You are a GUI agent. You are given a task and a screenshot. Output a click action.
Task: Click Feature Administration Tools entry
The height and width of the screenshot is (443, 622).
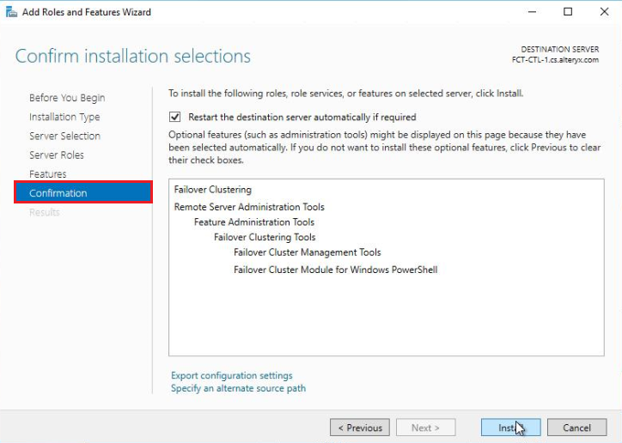pos(253,222)
